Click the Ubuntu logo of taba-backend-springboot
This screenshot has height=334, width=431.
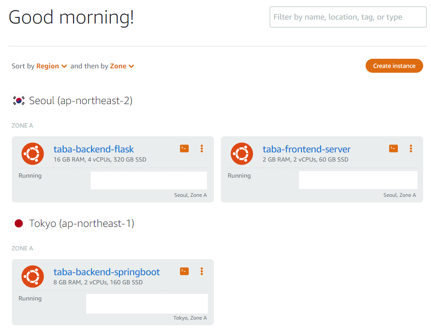pyautogui.click(x=33, y=277)
